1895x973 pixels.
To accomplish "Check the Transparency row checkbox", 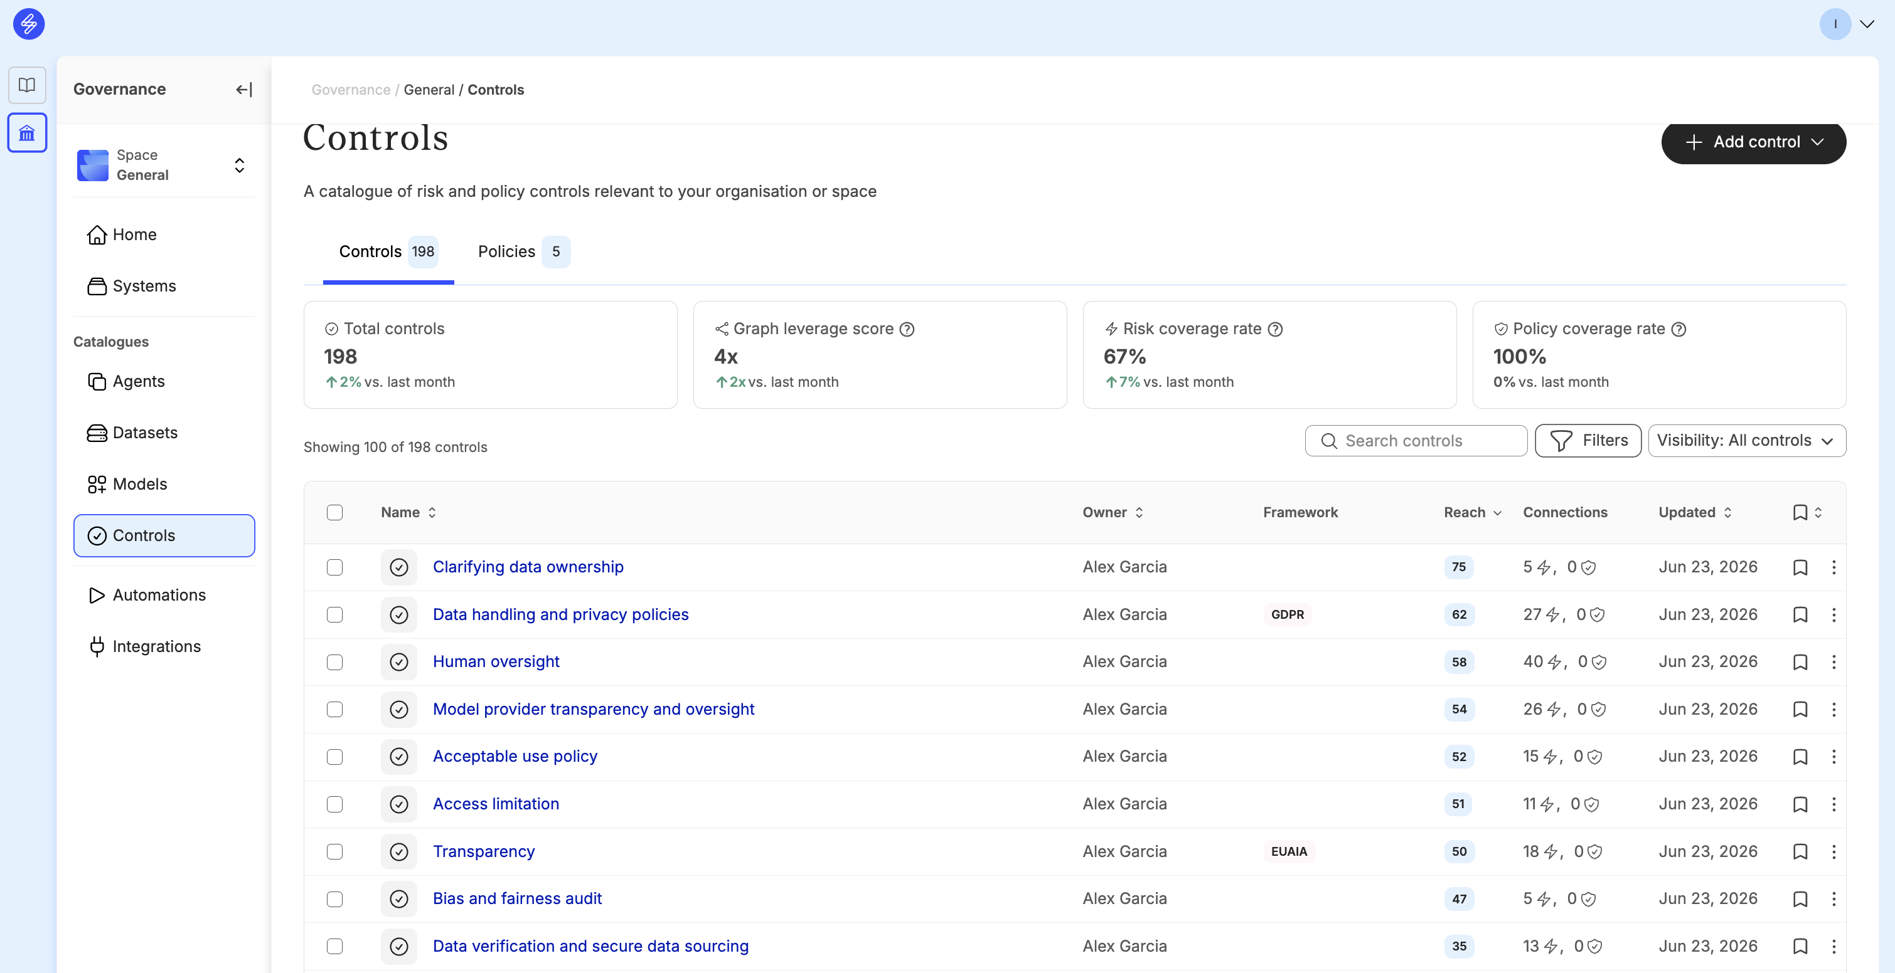I will tap(334, 852).
